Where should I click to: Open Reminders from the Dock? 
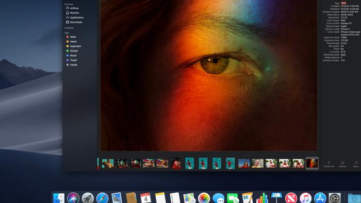[175, 198]
